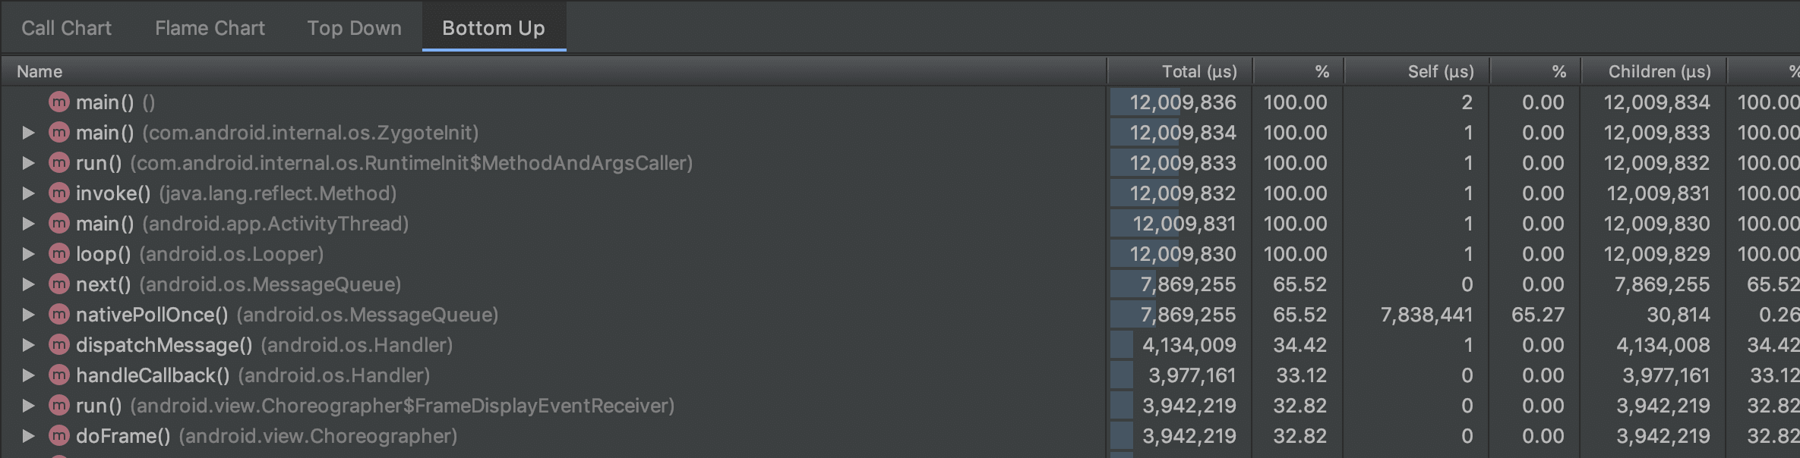Expand the main() ActivityThread row

[29, 224]
